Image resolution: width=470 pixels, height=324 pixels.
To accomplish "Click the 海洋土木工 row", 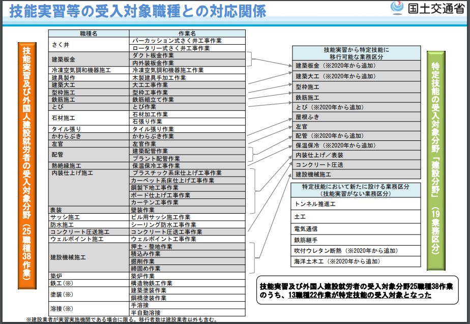I will [356, 261].
